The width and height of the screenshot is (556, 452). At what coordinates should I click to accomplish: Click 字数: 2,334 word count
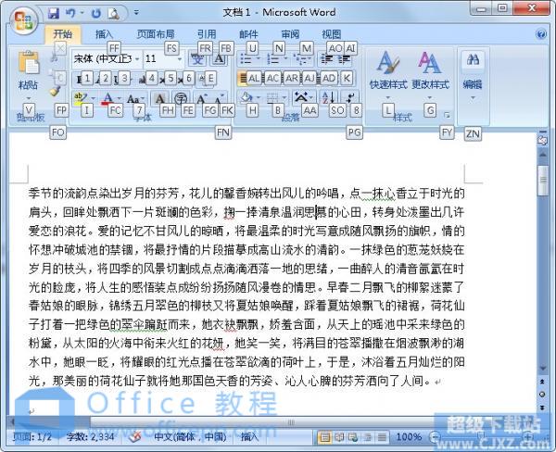click(x=90, y=435)
